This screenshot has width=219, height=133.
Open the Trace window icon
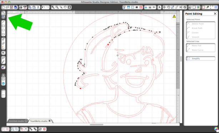click(x=198, y=7)
